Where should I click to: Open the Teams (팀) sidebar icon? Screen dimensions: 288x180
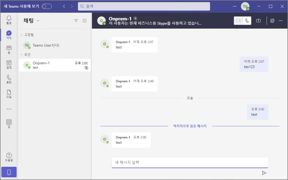[9, 50]
